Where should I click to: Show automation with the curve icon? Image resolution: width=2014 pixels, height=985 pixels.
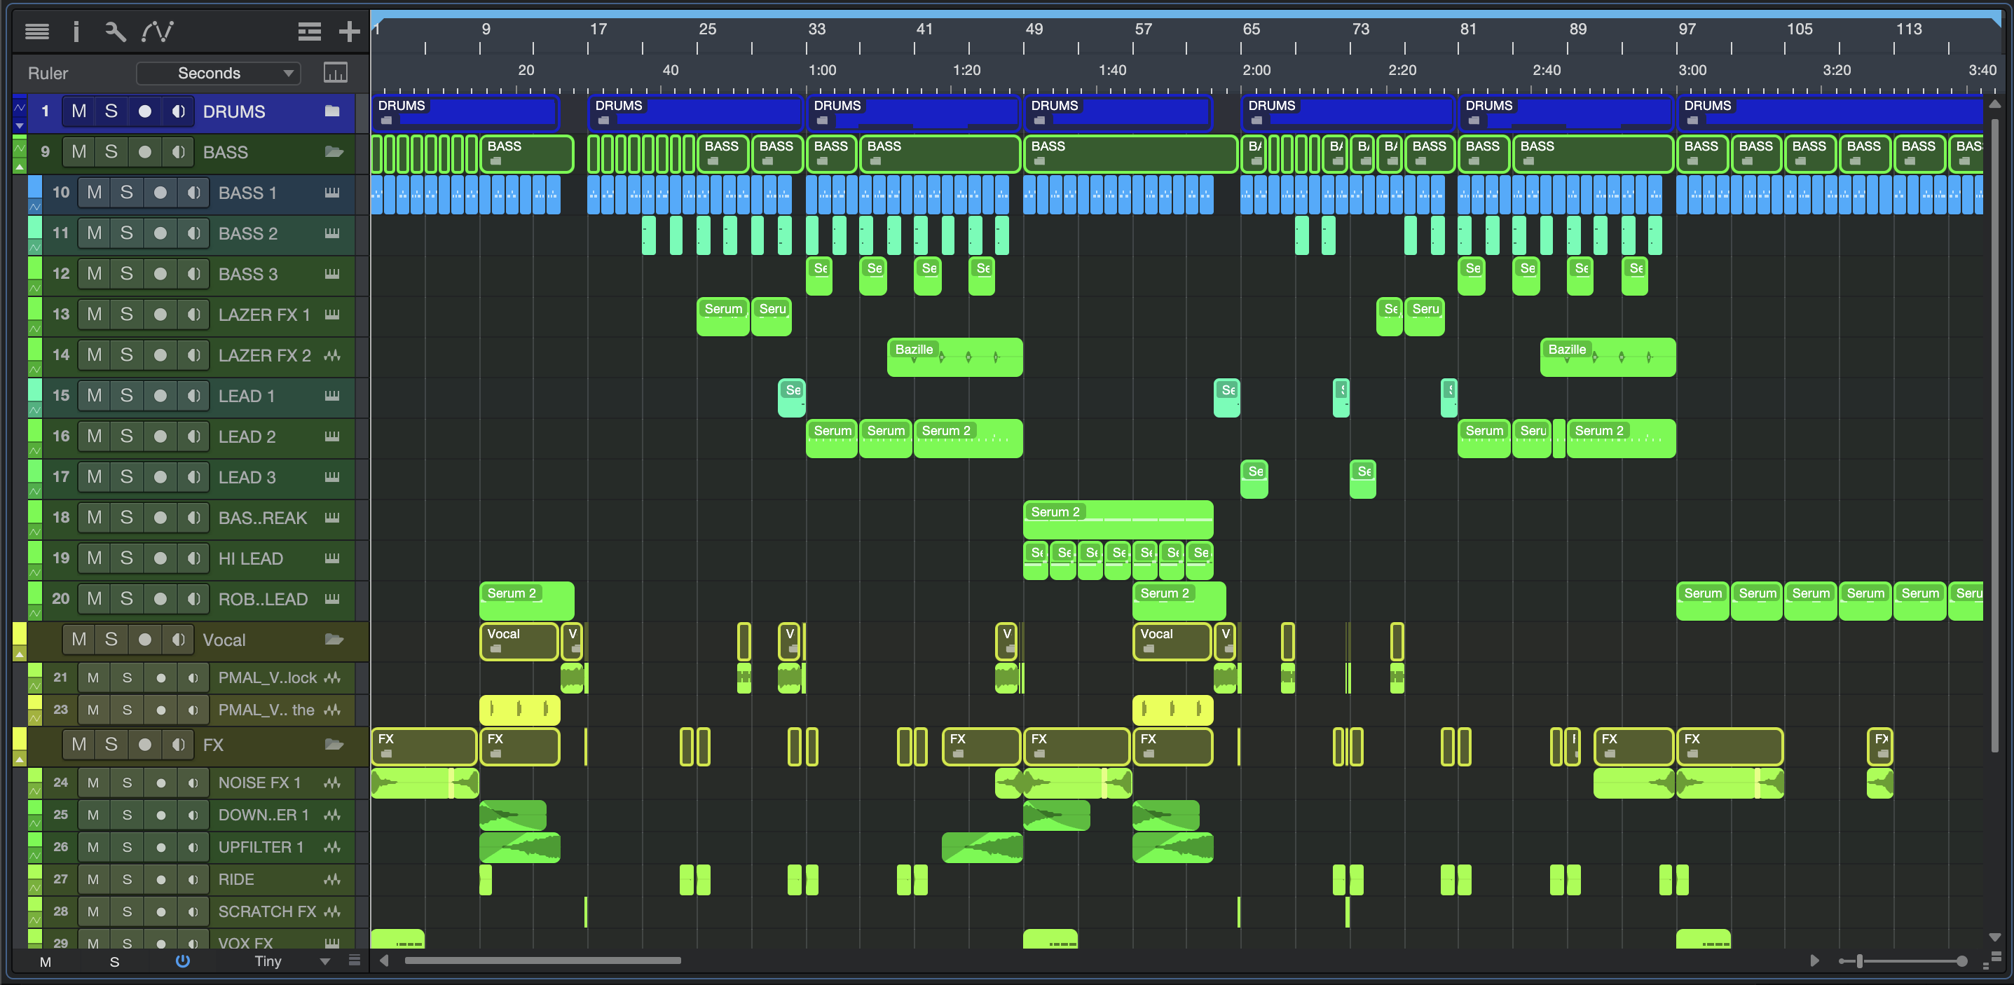point(157,32)
